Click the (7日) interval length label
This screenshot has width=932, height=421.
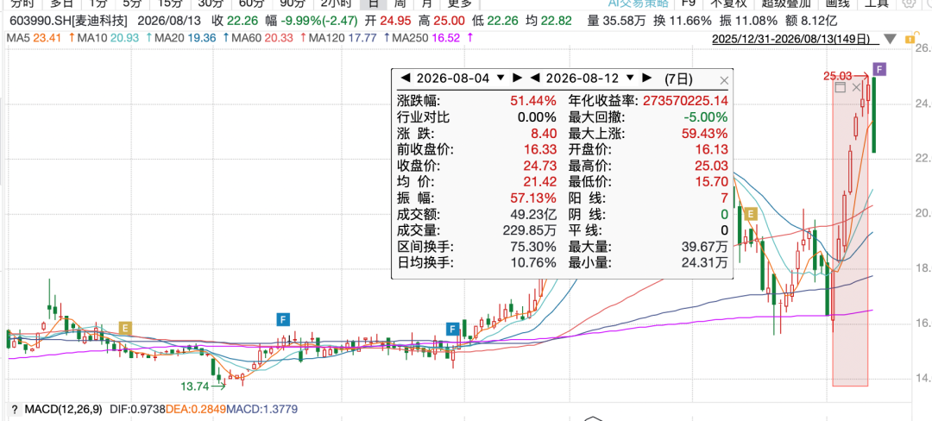pyautogui.click(x=677, y=78)
